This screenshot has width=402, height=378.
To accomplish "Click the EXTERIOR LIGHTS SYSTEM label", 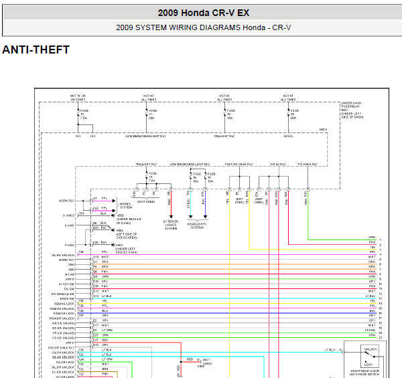I will pyautogui.click(x=171, y=225).
